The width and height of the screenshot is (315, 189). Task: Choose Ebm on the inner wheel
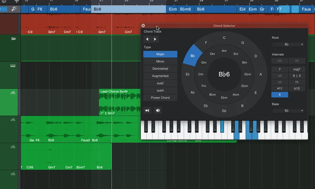click(x=224, y=98)
